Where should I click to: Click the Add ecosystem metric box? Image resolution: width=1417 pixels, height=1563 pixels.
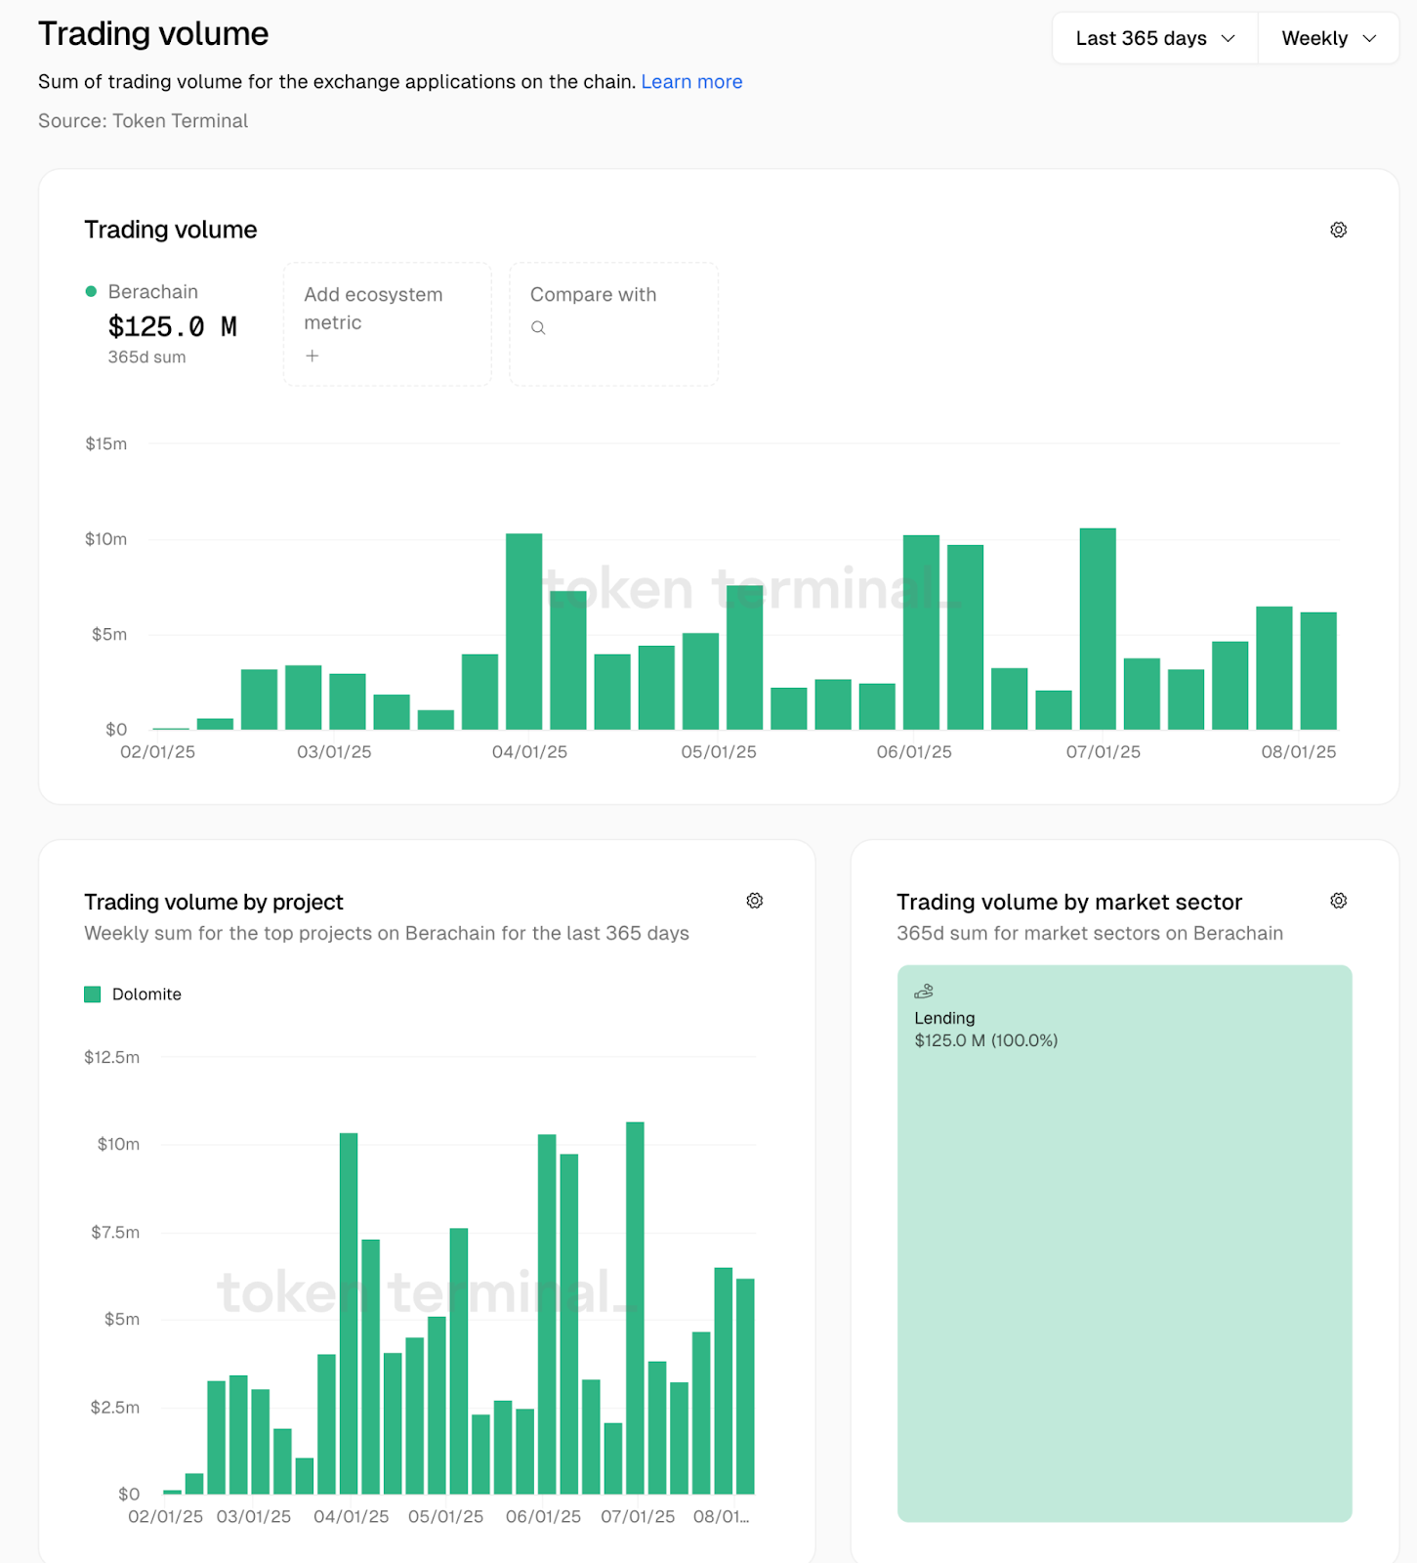(387, 323)
